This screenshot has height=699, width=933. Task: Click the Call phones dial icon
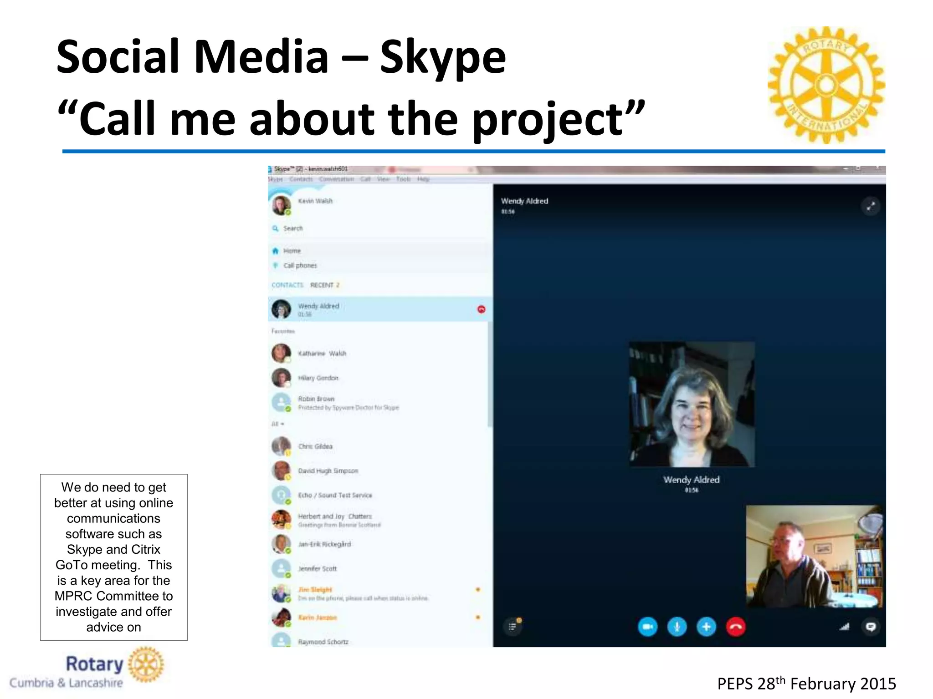pos(275,266)
